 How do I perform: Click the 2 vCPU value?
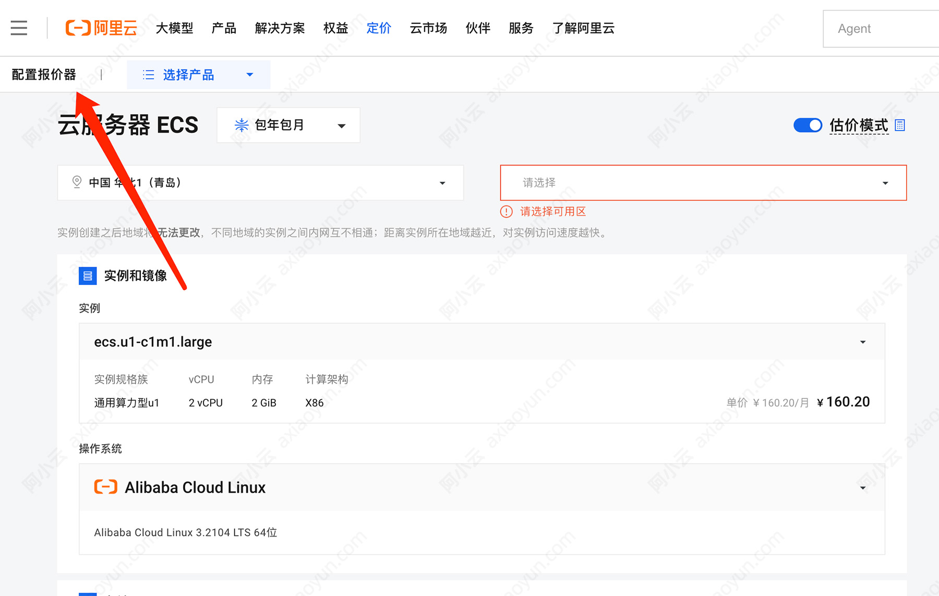click(x=206, y=403)
